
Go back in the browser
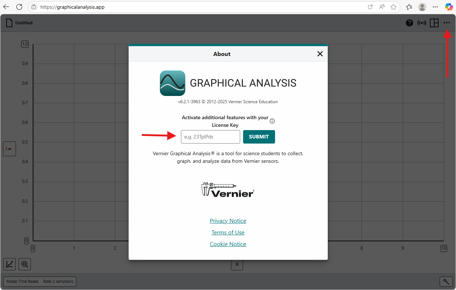pos(6,7)
